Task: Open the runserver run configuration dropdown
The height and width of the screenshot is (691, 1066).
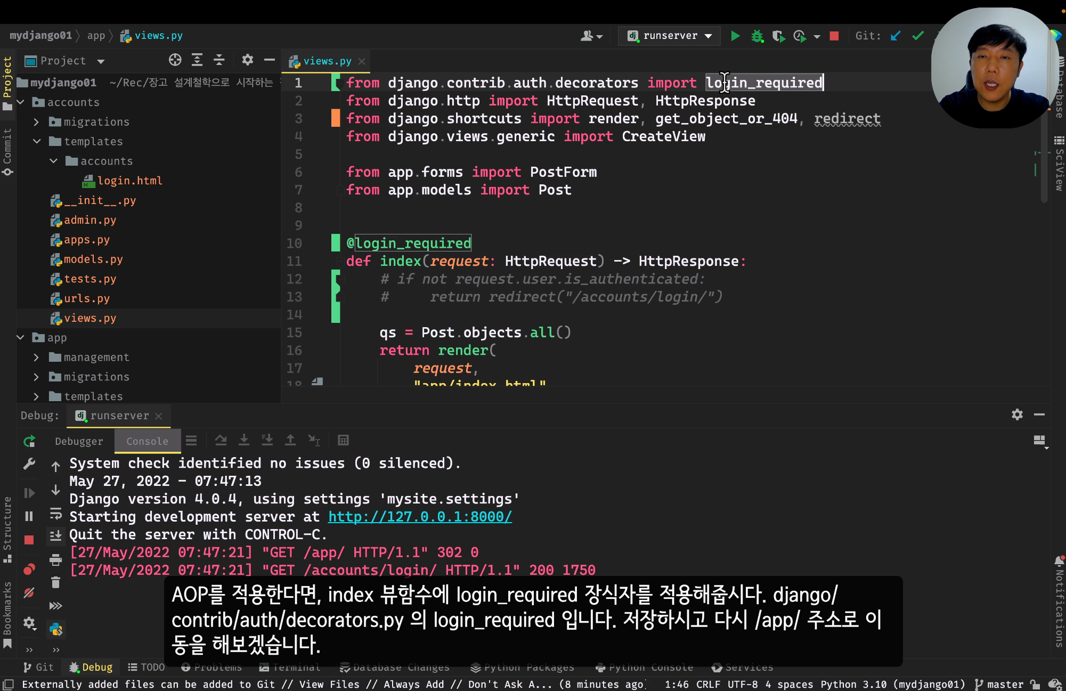Action: pyautogui.click(x=670, y=36)
